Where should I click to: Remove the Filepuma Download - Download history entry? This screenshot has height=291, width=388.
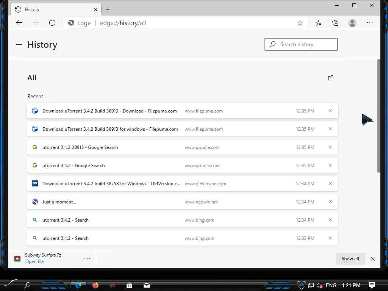click(x=330, y=111)
